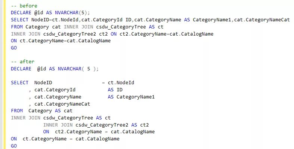The width and height of the screenshot is (294, 149).
Task: Click NodeID in the formatted SELECT
Action: 43,83
